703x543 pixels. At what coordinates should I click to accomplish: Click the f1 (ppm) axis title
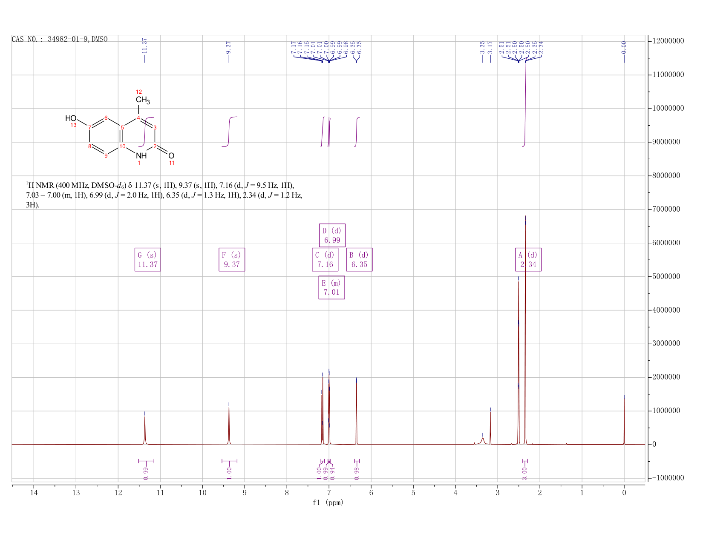click(328, 503)
